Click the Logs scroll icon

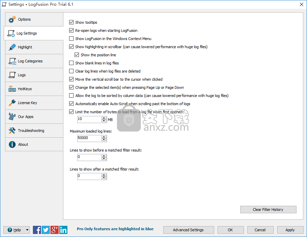click(x=12, y=75)
